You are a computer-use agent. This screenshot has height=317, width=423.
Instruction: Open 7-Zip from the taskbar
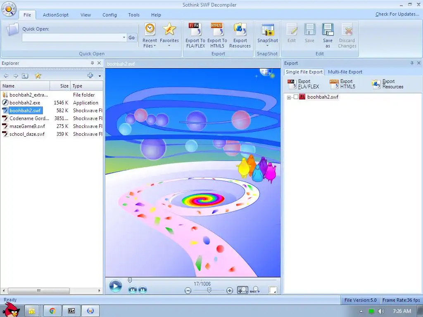pyautogui.click(x=71, y=311)
